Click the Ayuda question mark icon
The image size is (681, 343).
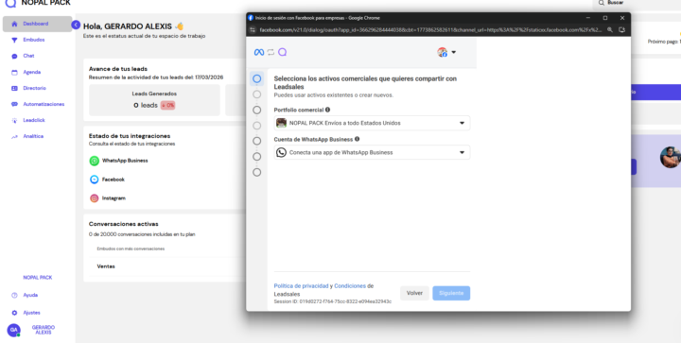click(x=14, y=296)
